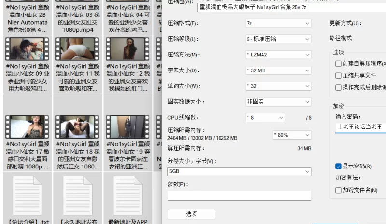Screen dimensions: 386x224
Task: Tick the 压缩共享文件 checkbox
Action: point(338,76)
